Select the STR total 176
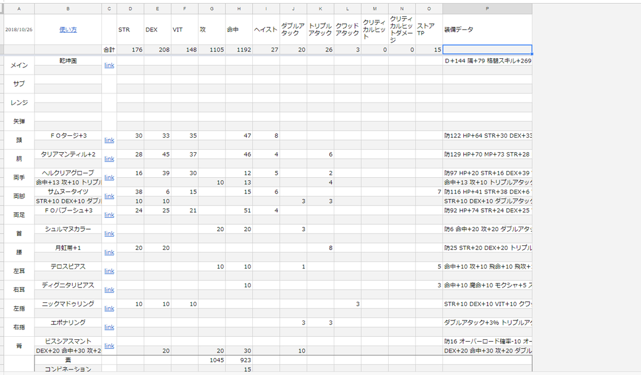 coord(130,49)
